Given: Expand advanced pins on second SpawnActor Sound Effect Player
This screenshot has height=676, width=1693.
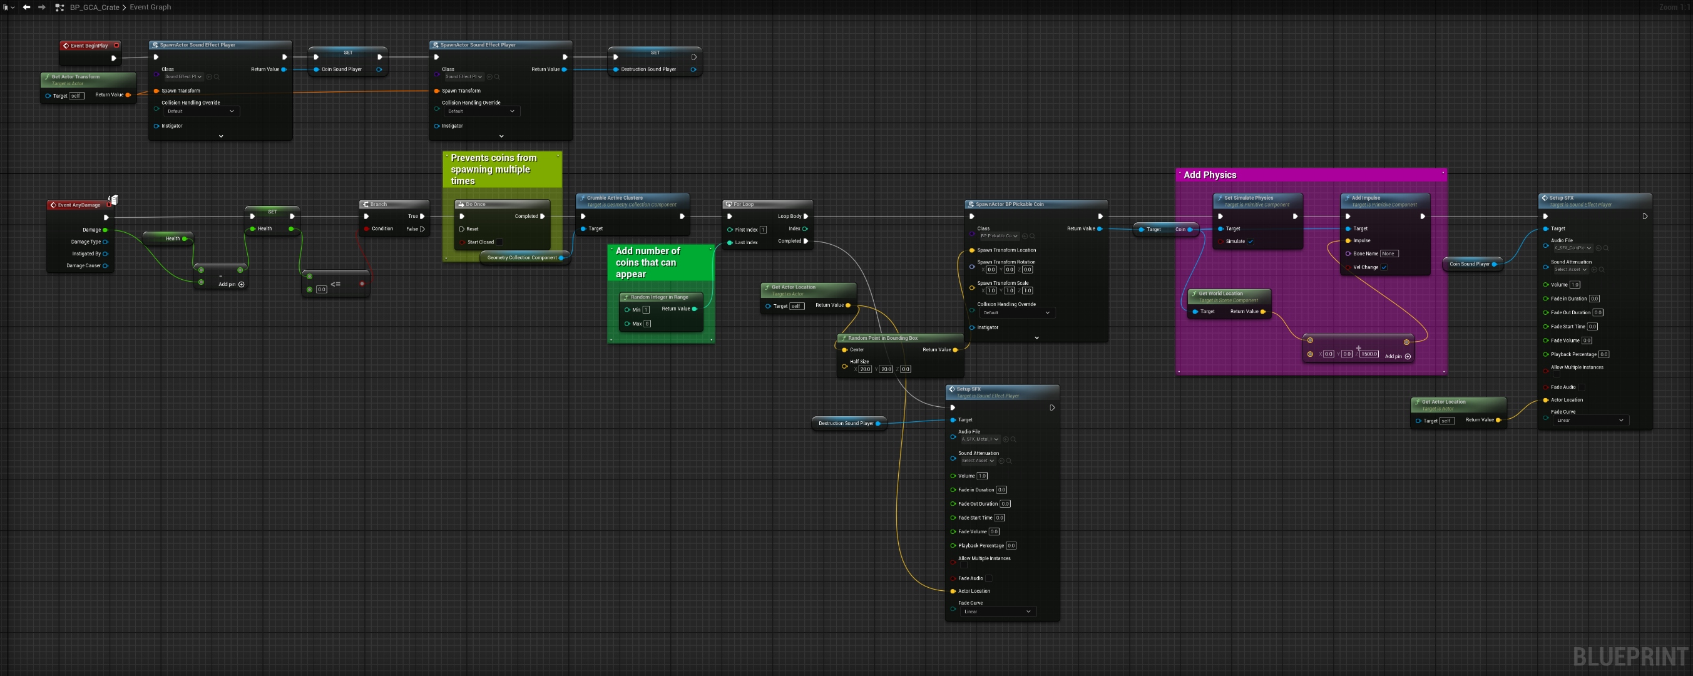Looking at the screenshot, I should [x=501, y=136].
